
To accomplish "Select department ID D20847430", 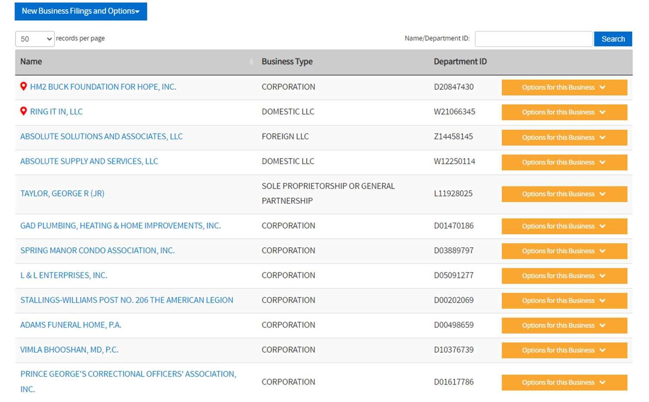I will point(454,87).
